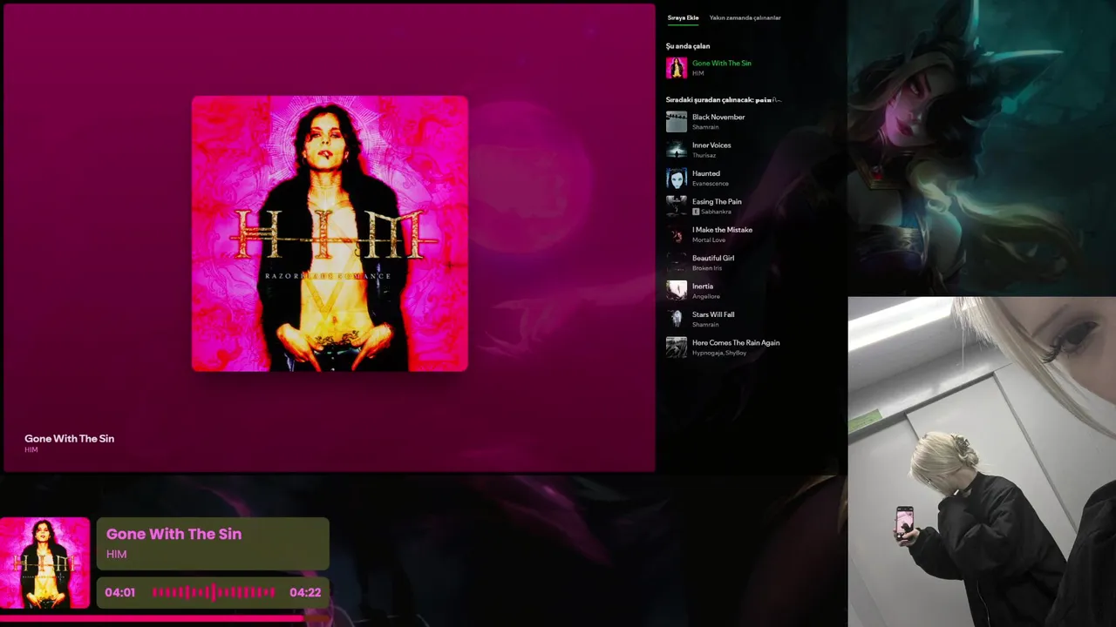Click the overlay waveform progress bar
The width and height of the screenshot is (1116, 627).
[214, 592]
